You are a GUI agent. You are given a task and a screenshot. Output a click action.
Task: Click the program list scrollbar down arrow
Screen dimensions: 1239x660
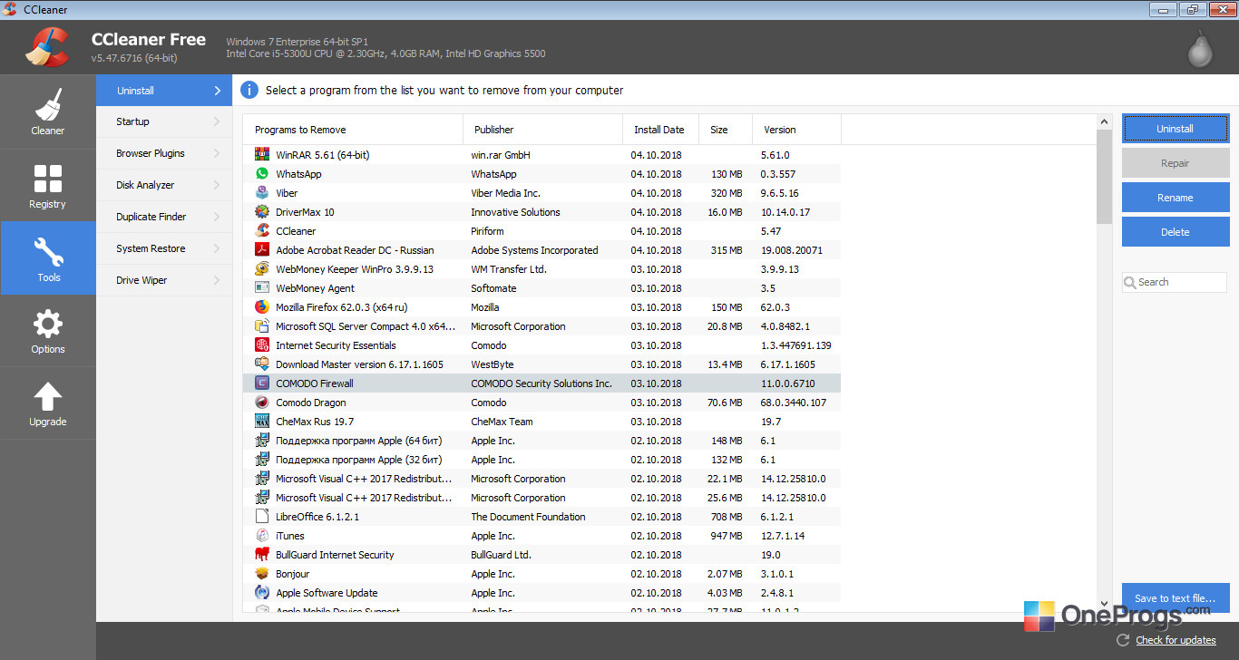(x=1104, y=603)
